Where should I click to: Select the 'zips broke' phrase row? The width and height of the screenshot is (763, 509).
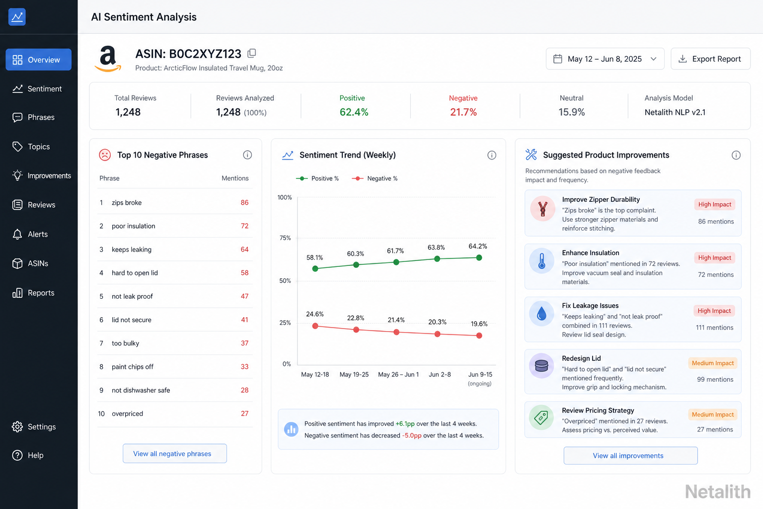coord(175,202)
